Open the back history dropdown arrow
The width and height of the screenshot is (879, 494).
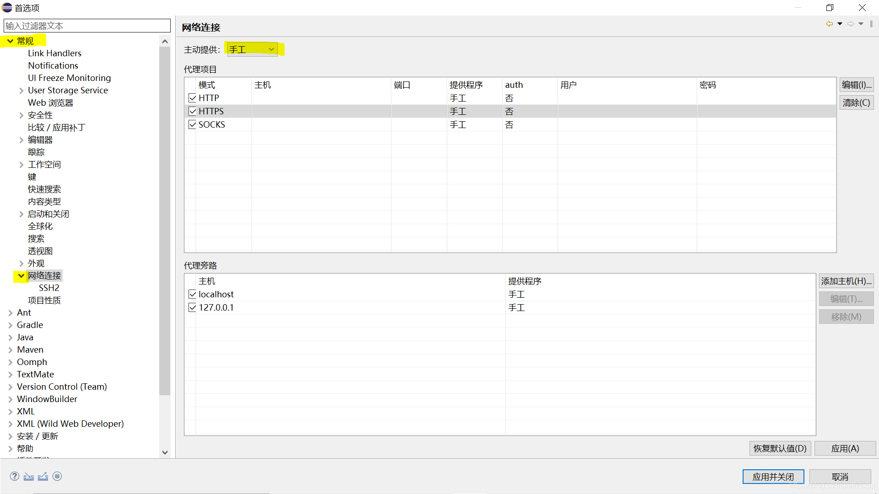pyautogui.click(x=840, y=24)
